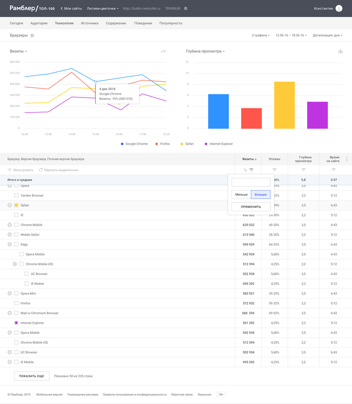
Task: Collapse the Edge row tree
Action: point(10,244)
